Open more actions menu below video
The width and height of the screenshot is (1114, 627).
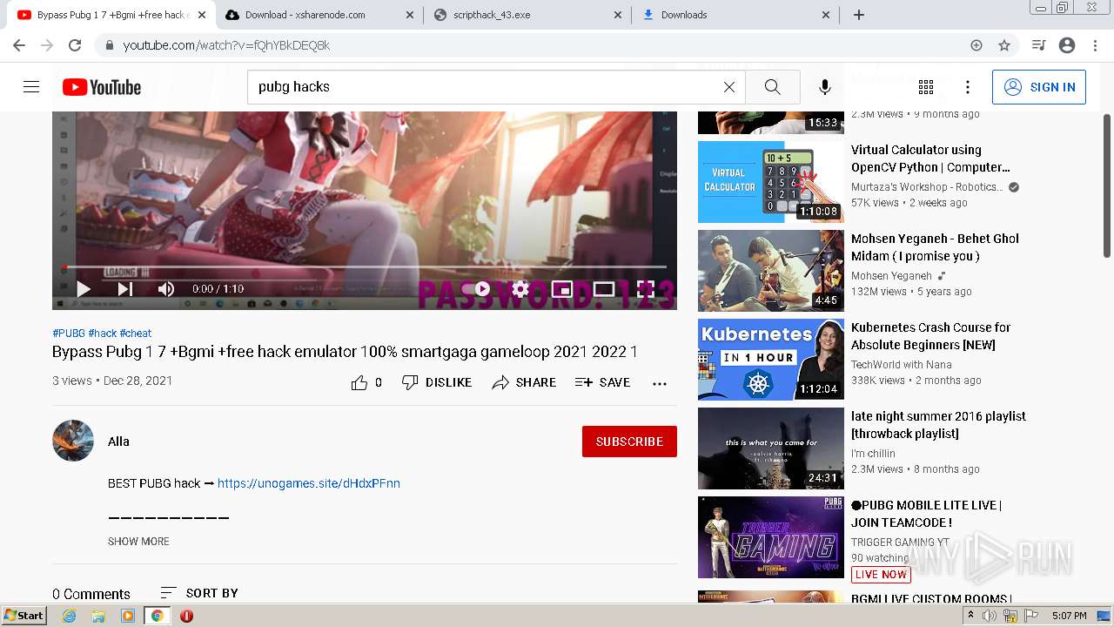pyautogui.click(x=660, y=383)
